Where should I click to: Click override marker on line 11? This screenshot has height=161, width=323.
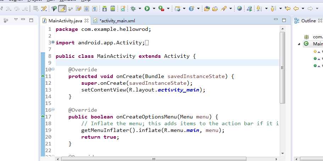pos(43,76)
